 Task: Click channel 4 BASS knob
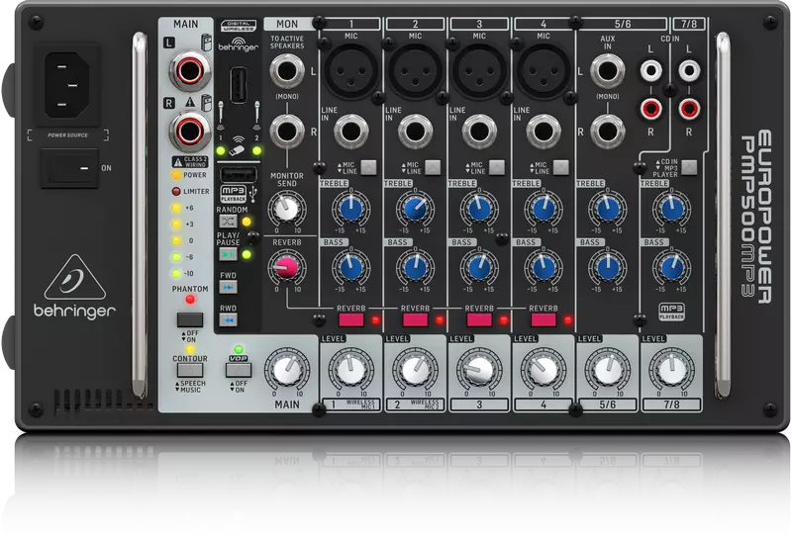tap(544, 267)
